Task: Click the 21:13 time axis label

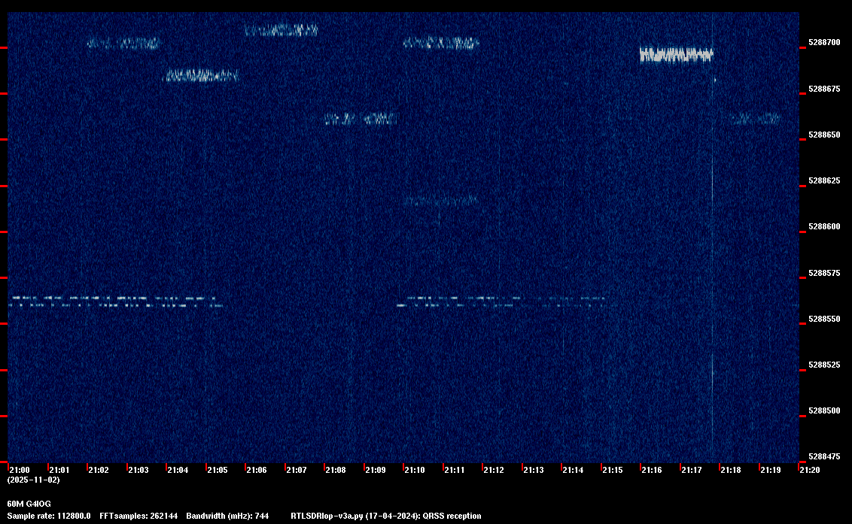Action: [533, 470]
